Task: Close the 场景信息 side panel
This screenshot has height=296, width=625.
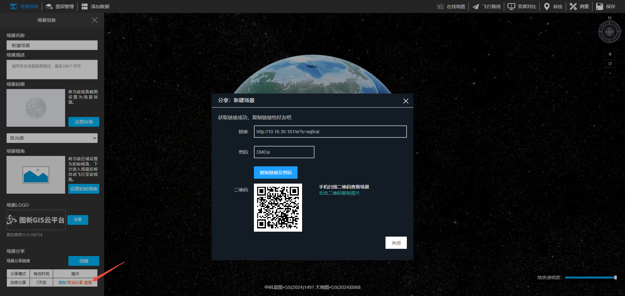Action: click(95, 20)
